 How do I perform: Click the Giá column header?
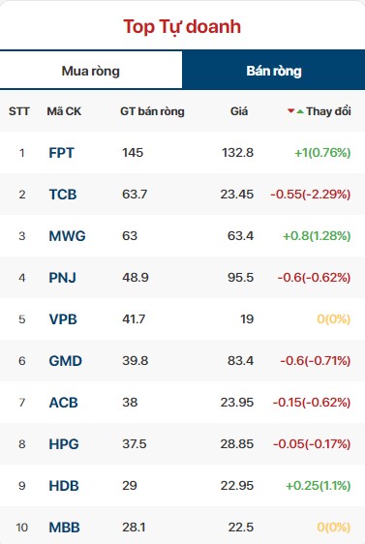click(239, 111)
